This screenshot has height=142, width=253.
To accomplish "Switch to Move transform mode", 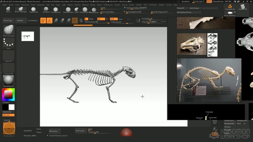I will pos(56,20).
